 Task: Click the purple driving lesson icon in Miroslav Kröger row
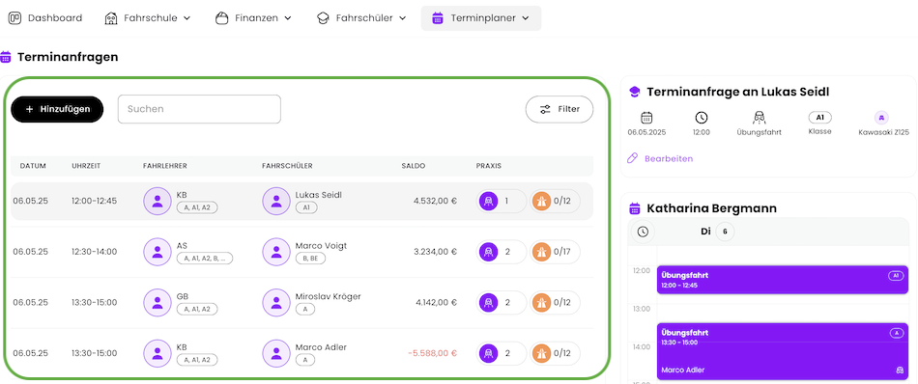coord(488,303)
